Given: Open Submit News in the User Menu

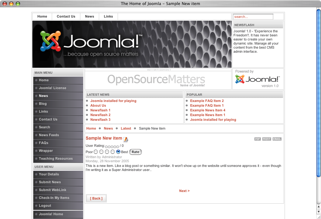Looking at the screenshot, I should click(x=58, y=182).
